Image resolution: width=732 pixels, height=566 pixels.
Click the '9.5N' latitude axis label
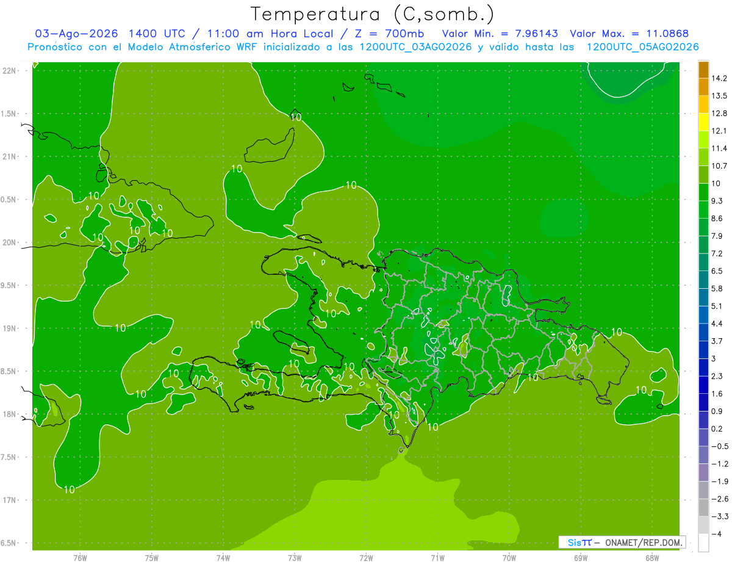tap(9, 286)
